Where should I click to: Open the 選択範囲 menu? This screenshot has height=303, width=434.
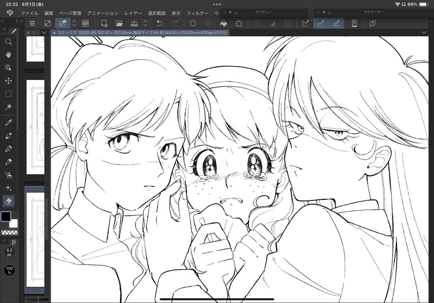[x=156, y=13]
